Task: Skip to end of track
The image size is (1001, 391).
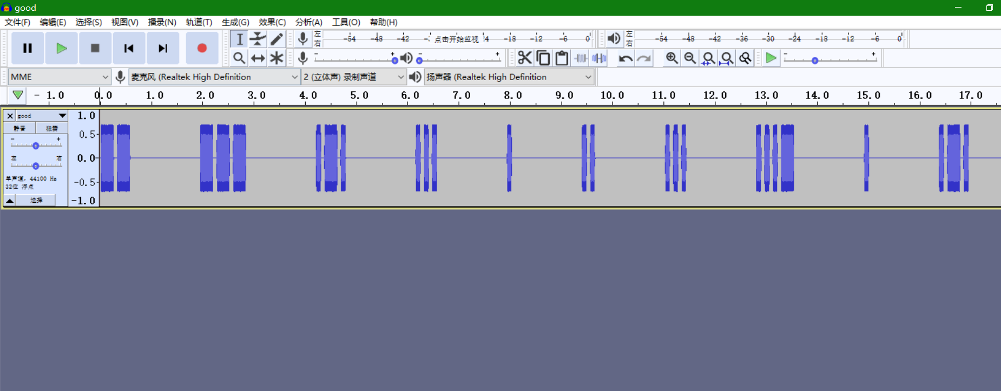Action: tap(162, 48)
